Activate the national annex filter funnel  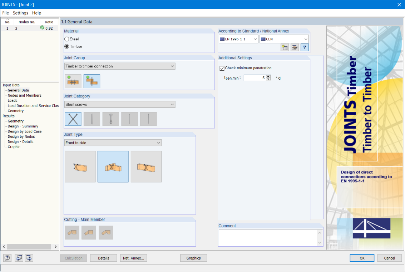pos(305,47)
